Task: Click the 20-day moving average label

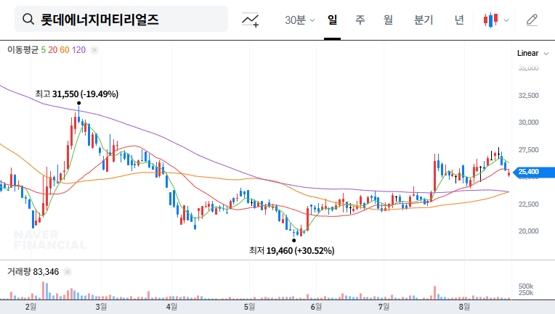Action: point(53,50)
